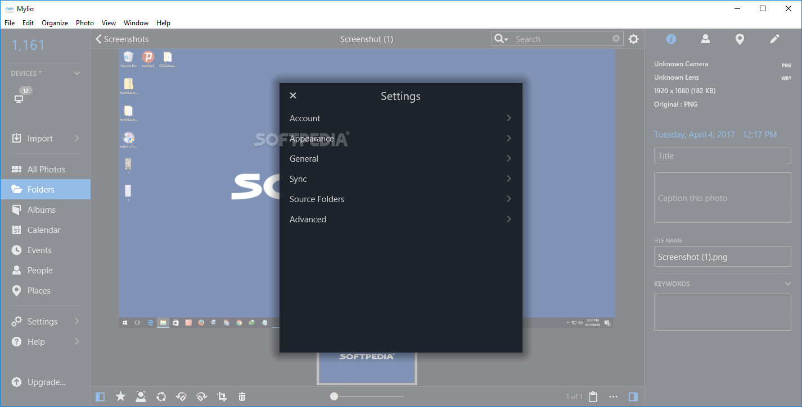Expand the Source Folders settings row

(x=401, y=199)
